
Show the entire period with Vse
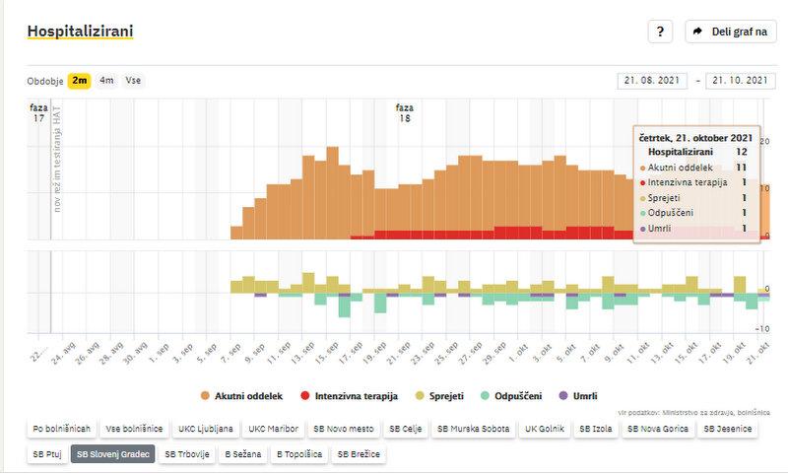coord(132,81)
